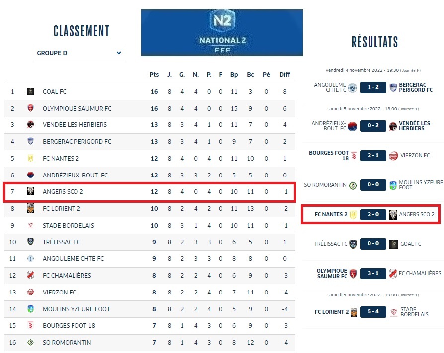The height and width of the screenshot is (353, 444).
Task: Select the Moulins Yzeure Foot standings row
Action: pyautogui.click(x=149, y=309)
